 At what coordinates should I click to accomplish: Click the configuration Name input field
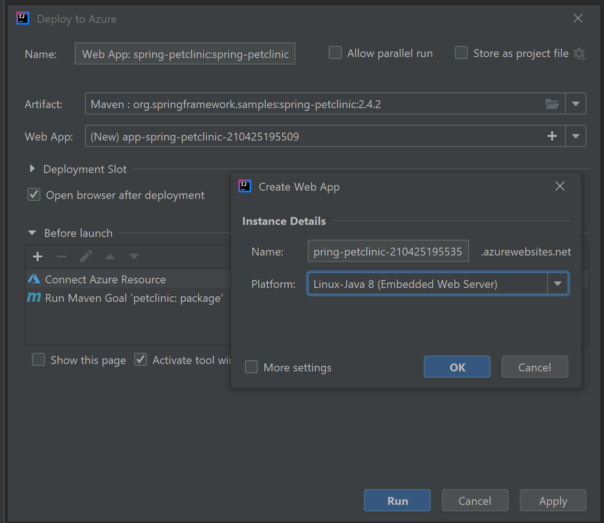(x=185, y=54)
